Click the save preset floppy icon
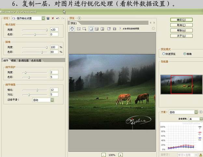This screenshot has height=157, width=203. 48,18
